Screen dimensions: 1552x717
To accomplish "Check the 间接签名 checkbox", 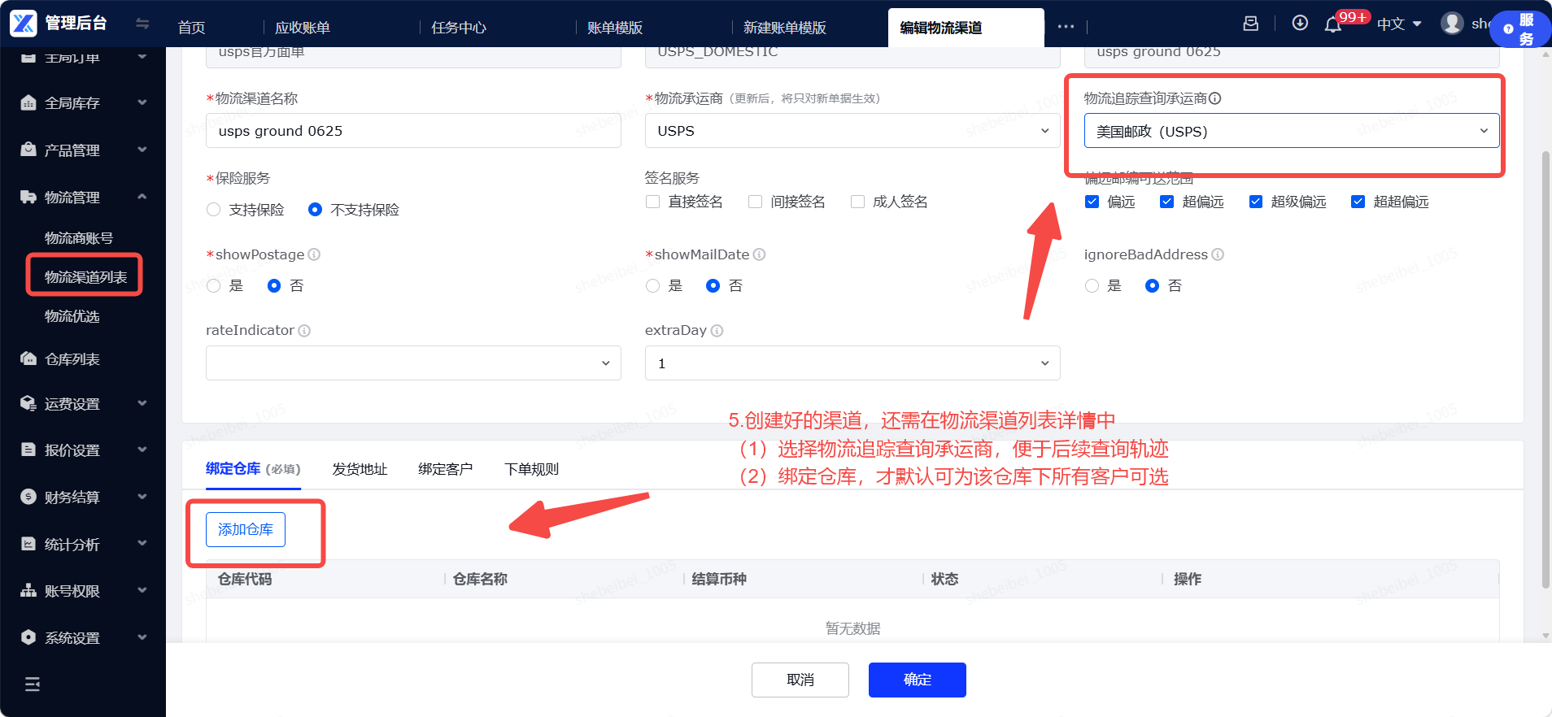I will tap(755, 202).
